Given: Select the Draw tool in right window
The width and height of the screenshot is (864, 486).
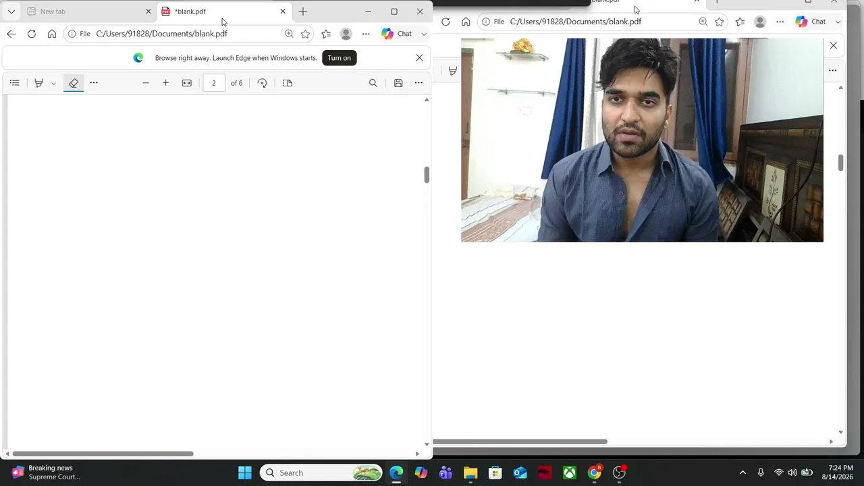Looking at the screenshot, I should tap(453, 71).
